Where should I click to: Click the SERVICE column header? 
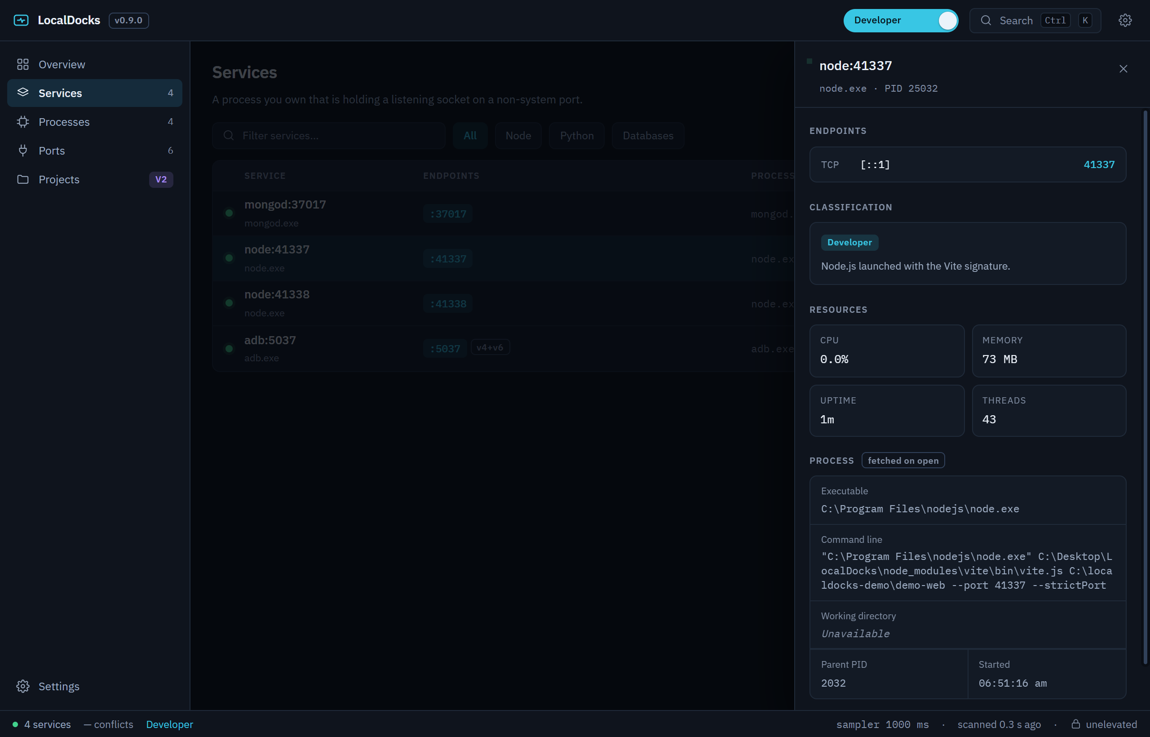pyautogui.click(x=265, y=176)
